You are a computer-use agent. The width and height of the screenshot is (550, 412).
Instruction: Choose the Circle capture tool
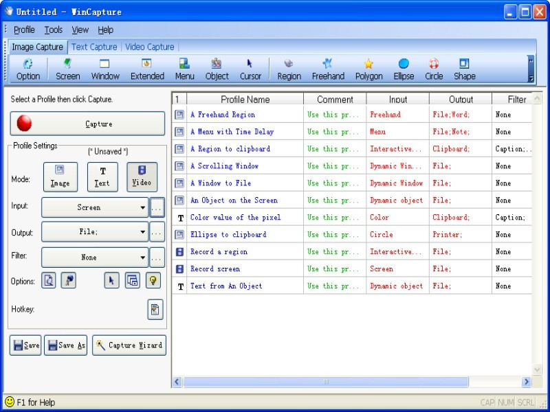click(434, 69)
